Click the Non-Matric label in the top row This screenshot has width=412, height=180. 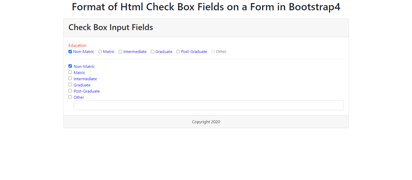[x=84, y=51]
